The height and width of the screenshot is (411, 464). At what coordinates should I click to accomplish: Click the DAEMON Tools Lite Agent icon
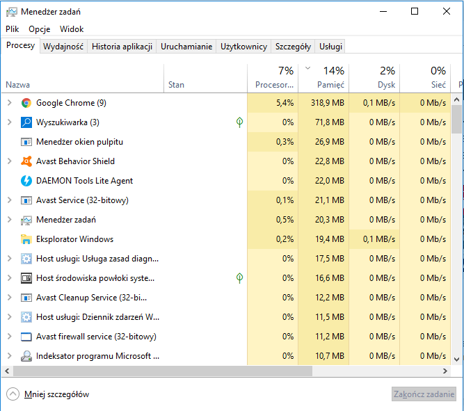26,181
